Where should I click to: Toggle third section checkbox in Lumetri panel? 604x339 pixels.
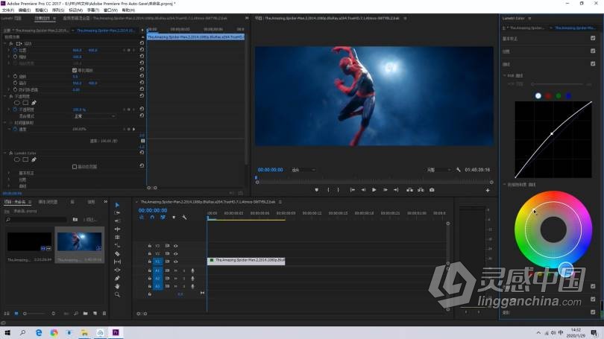point(593,63)
